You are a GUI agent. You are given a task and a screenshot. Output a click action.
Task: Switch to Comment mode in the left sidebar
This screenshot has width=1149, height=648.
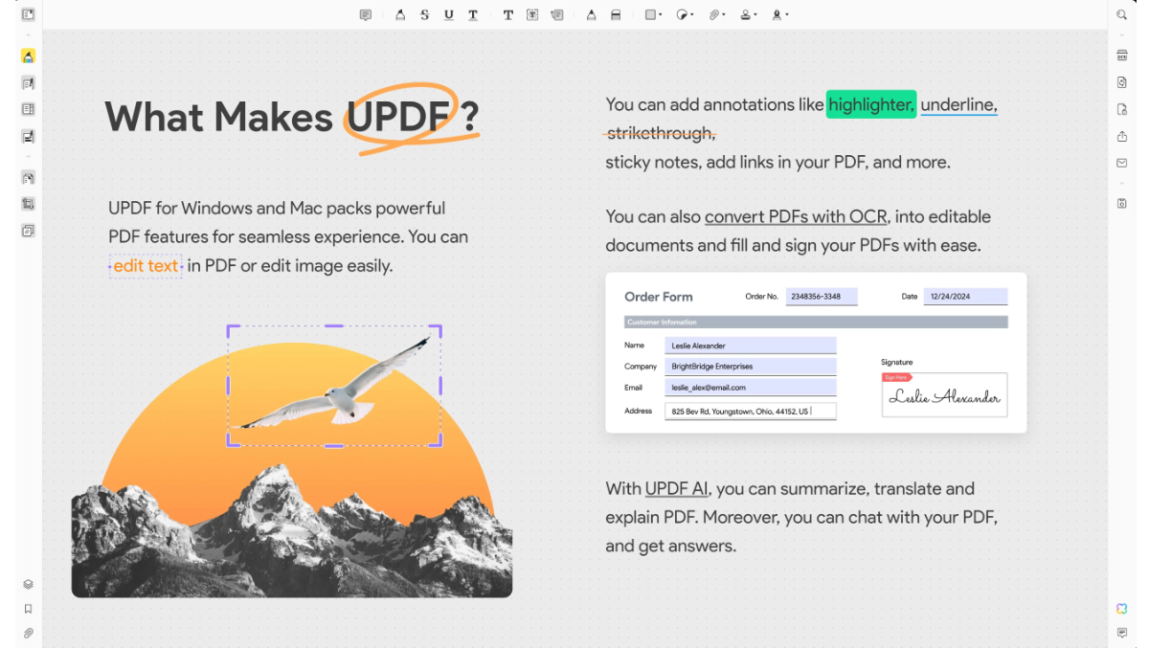pos(28,56)
